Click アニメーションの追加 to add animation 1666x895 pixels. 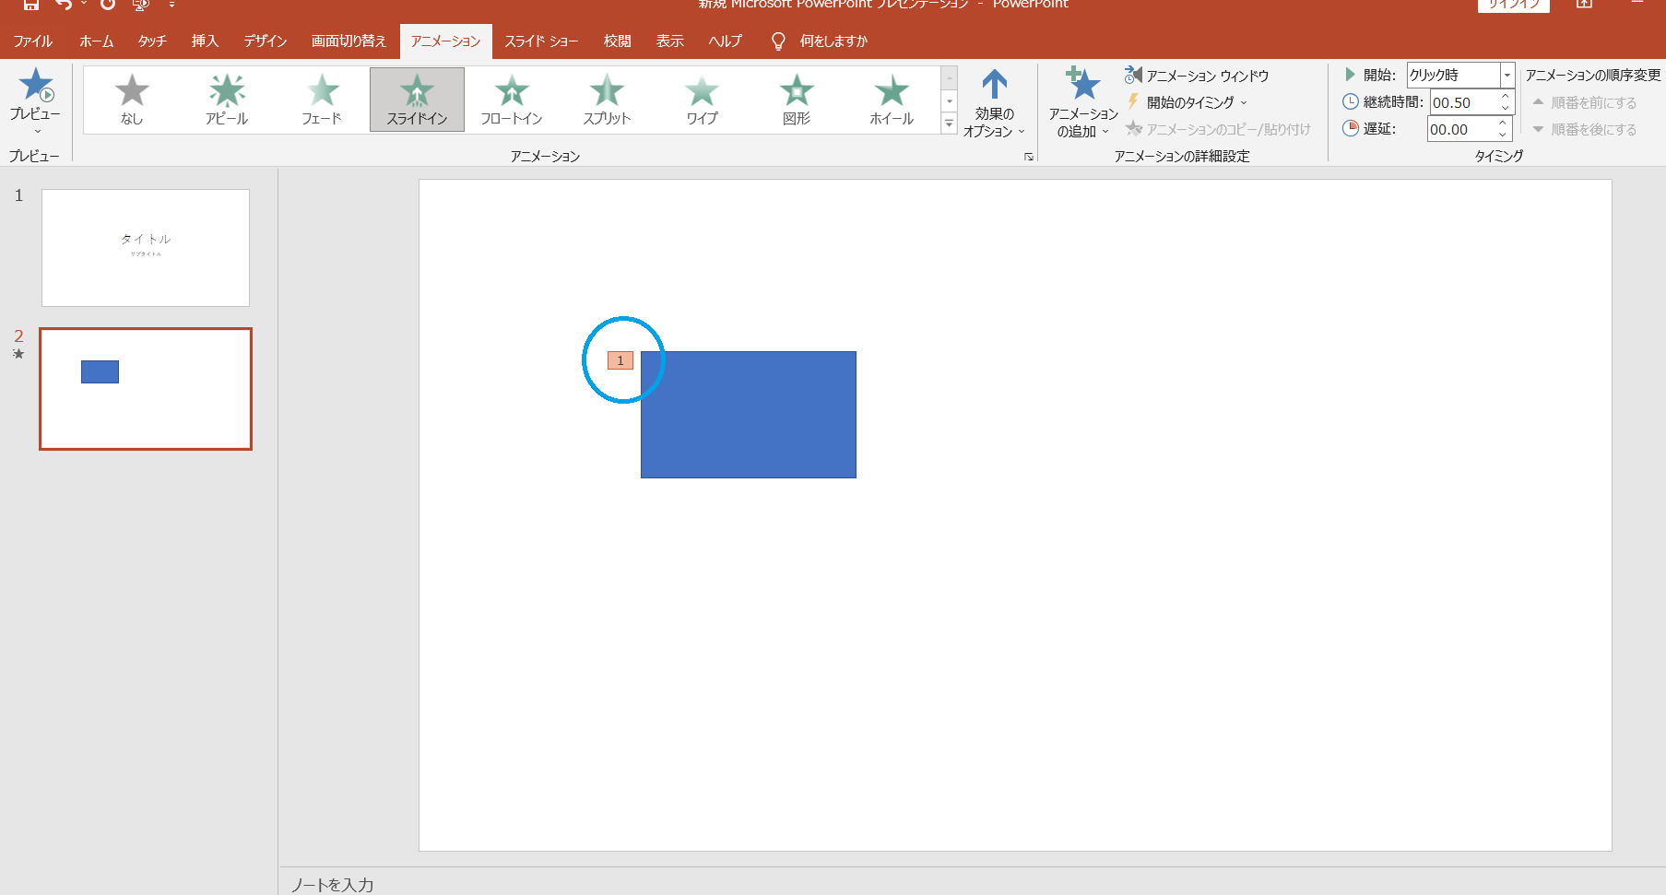tap(1082, 101)
